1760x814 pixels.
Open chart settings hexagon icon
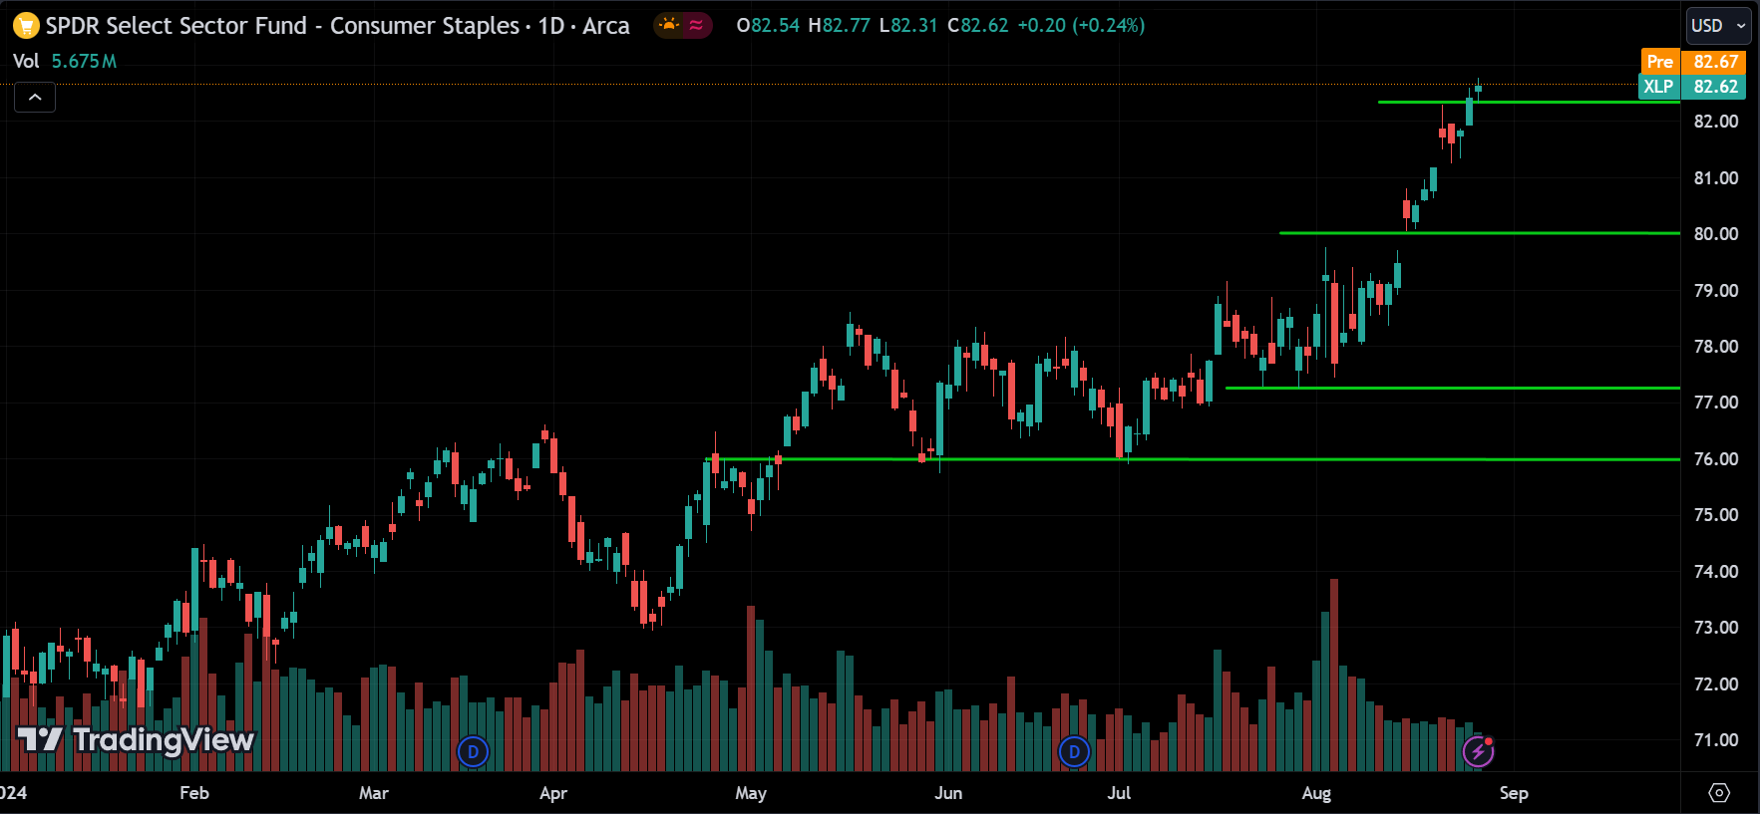(x=1719, y=792)
